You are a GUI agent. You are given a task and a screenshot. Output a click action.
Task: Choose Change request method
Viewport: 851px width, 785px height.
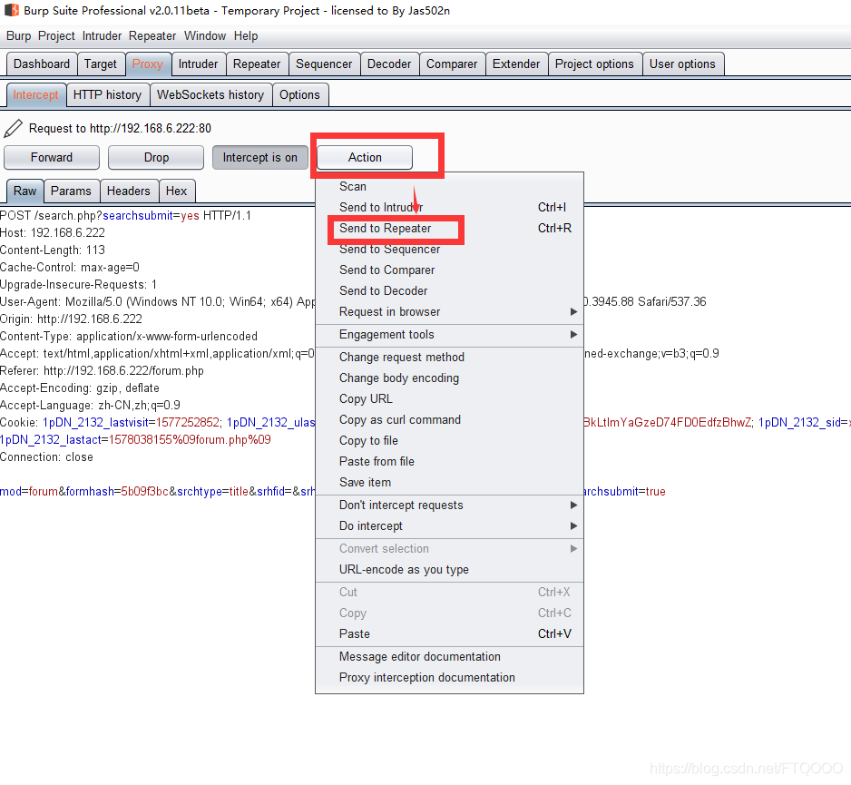(449, 358)
